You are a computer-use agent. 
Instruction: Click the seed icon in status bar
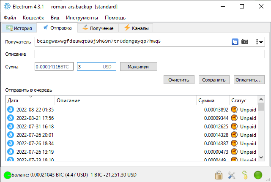[244, 174]
